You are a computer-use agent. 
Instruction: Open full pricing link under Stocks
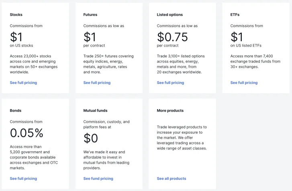pyautogui.click(x=23, y=83)
